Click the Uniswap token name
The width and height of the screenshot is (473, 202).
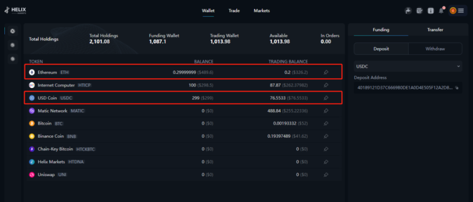46,175
